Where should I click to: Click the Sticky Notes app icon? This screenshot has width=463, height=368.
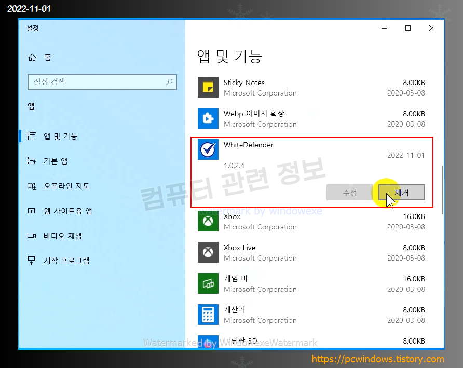208,87
